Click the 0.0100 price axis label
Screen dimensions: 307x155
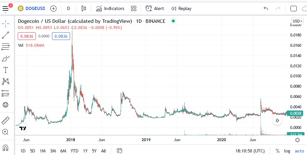(296, 76)
